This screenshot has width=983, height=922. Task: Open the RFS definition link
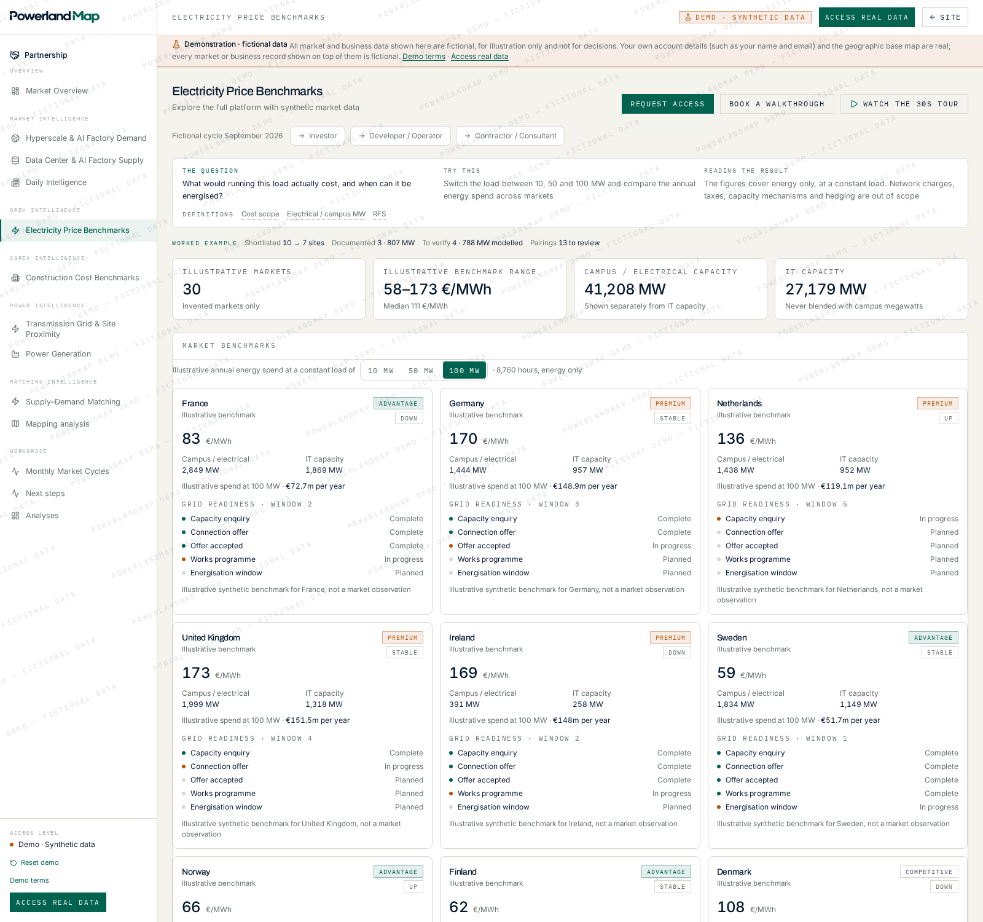(380, 215)
